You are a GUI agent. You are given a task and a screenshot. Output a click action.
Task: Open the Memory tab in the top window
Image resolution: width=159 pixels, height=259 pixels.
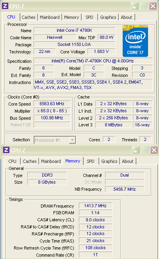pos(71,17)
